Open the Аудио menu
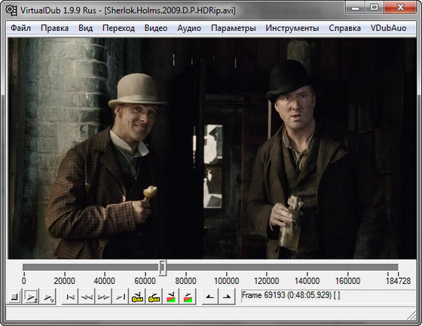422x326 pixels. (x=189, y=28)
